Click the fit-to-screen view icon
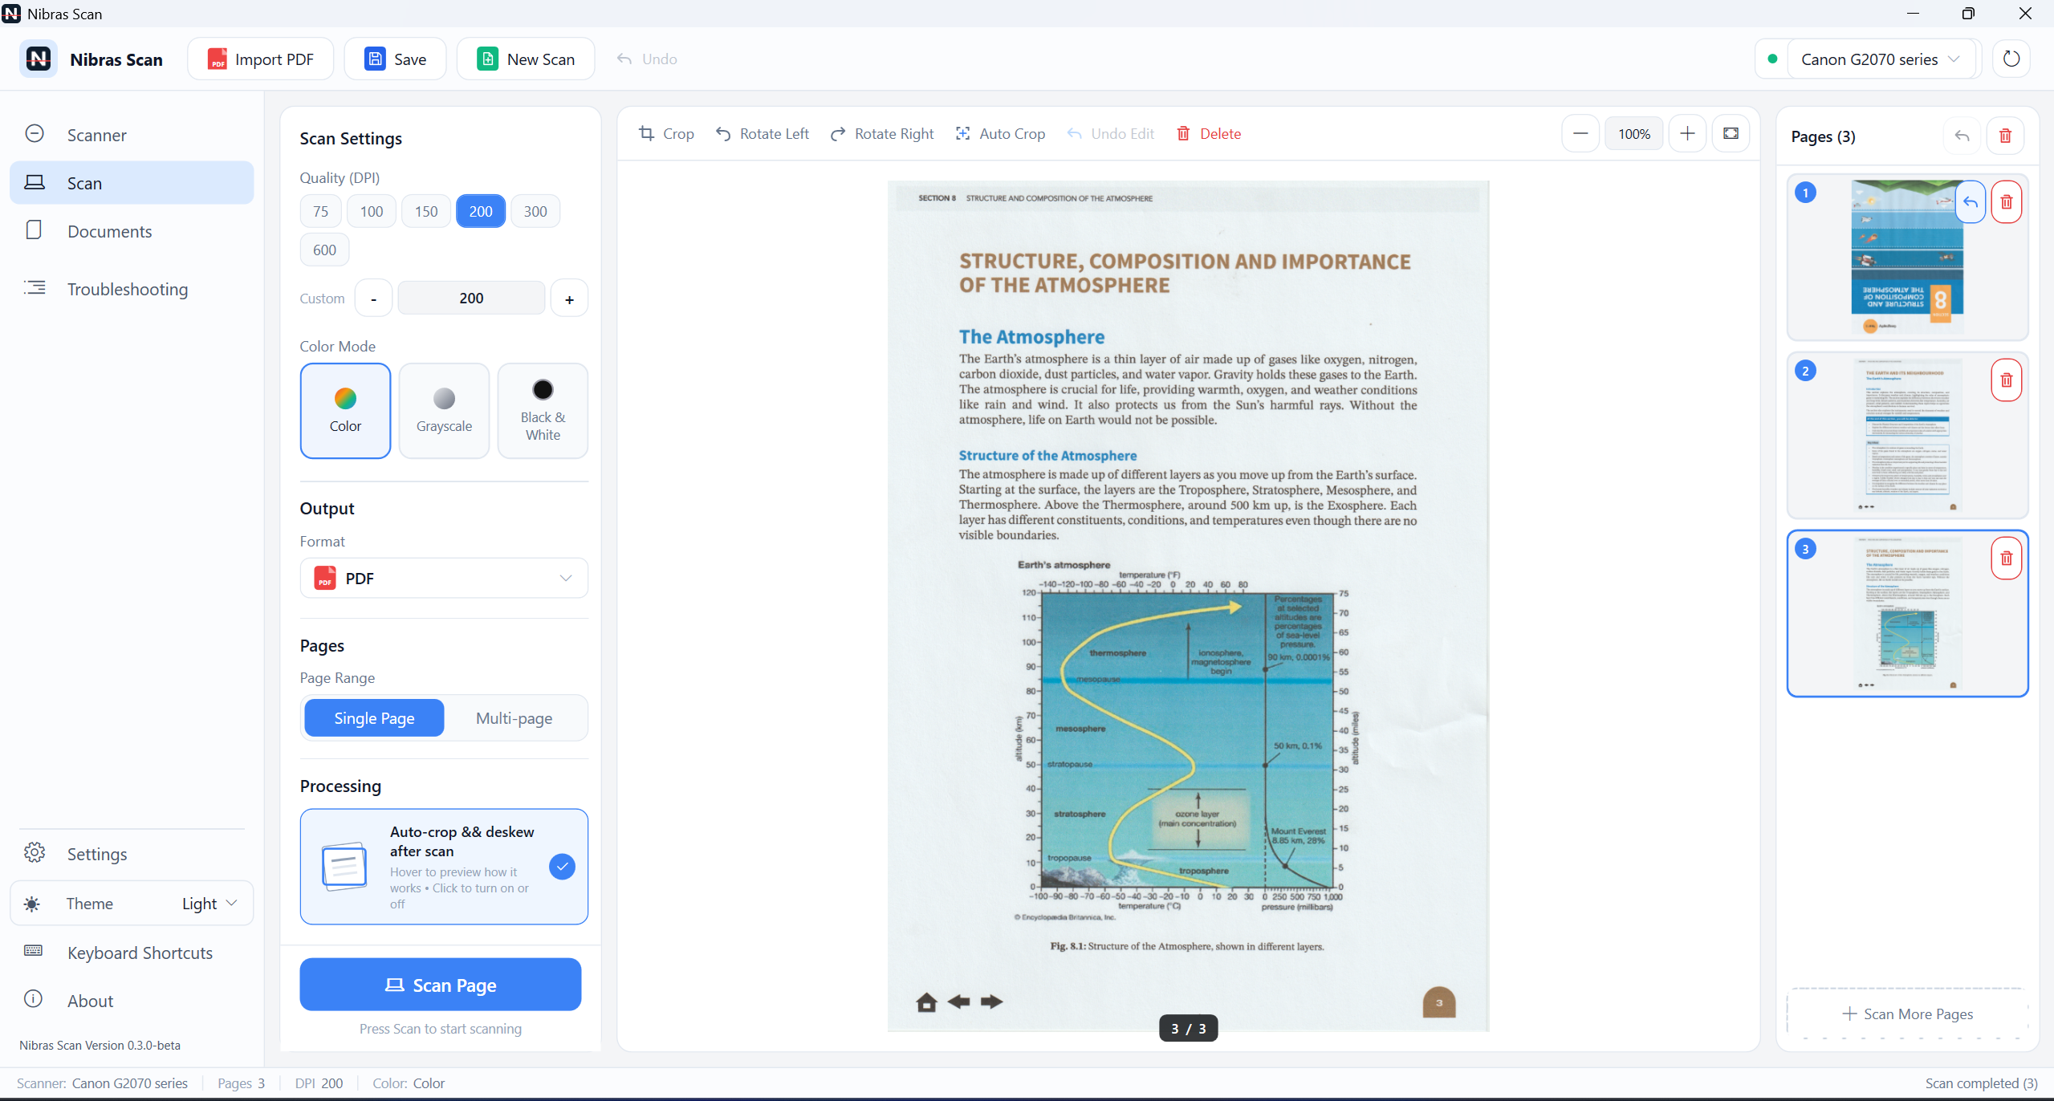The image size is (2054, 1101). click(x=1731, y=134)
